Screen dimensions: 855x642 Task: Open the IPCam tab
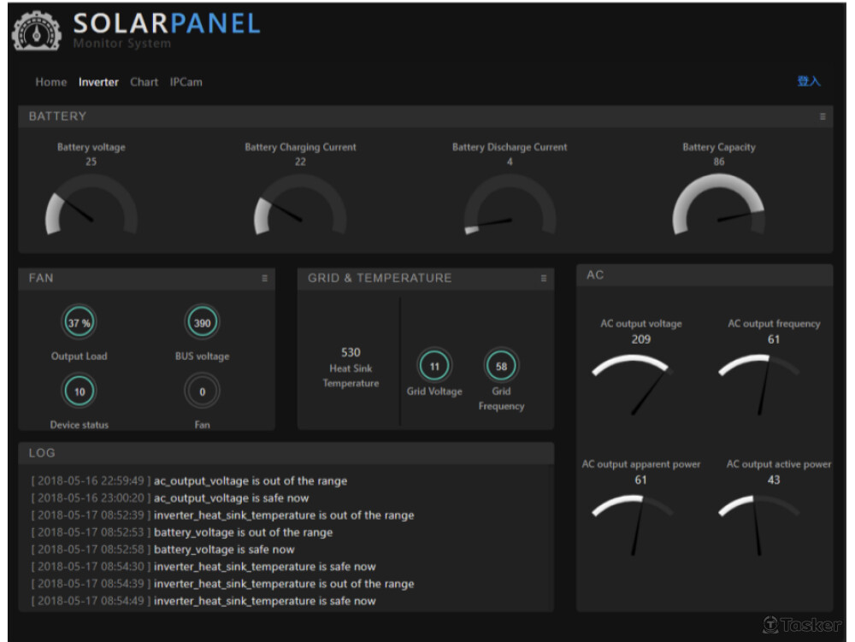[x=186, y=82]
